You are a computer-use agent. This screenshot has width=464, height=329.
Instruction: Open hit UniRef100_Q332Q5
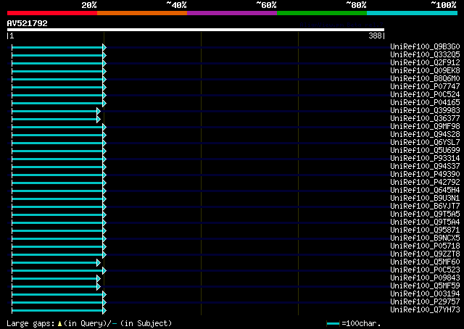[425, 55]
